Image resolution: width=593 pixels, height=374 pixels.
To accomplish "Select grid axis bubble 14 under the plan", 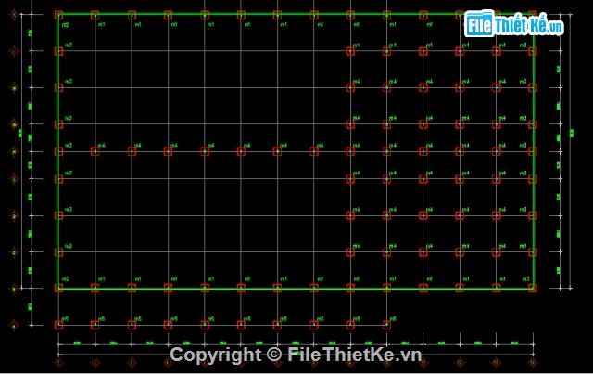I will [x=533, y=362].
